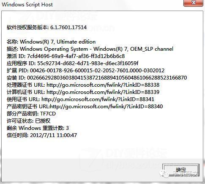This screenshot has width=205, height=184.
Task: Click the 信任时间 2012/7/11 timestamp line
Action: pos(42,135)
